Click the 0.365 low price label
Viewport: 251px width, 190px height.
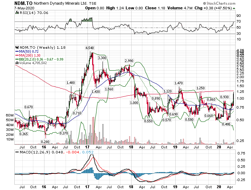click(24, 134)
